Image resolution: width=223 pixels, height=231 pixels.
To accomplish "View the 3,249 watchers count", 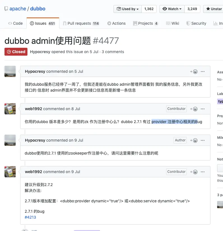I will pos(192,9).
